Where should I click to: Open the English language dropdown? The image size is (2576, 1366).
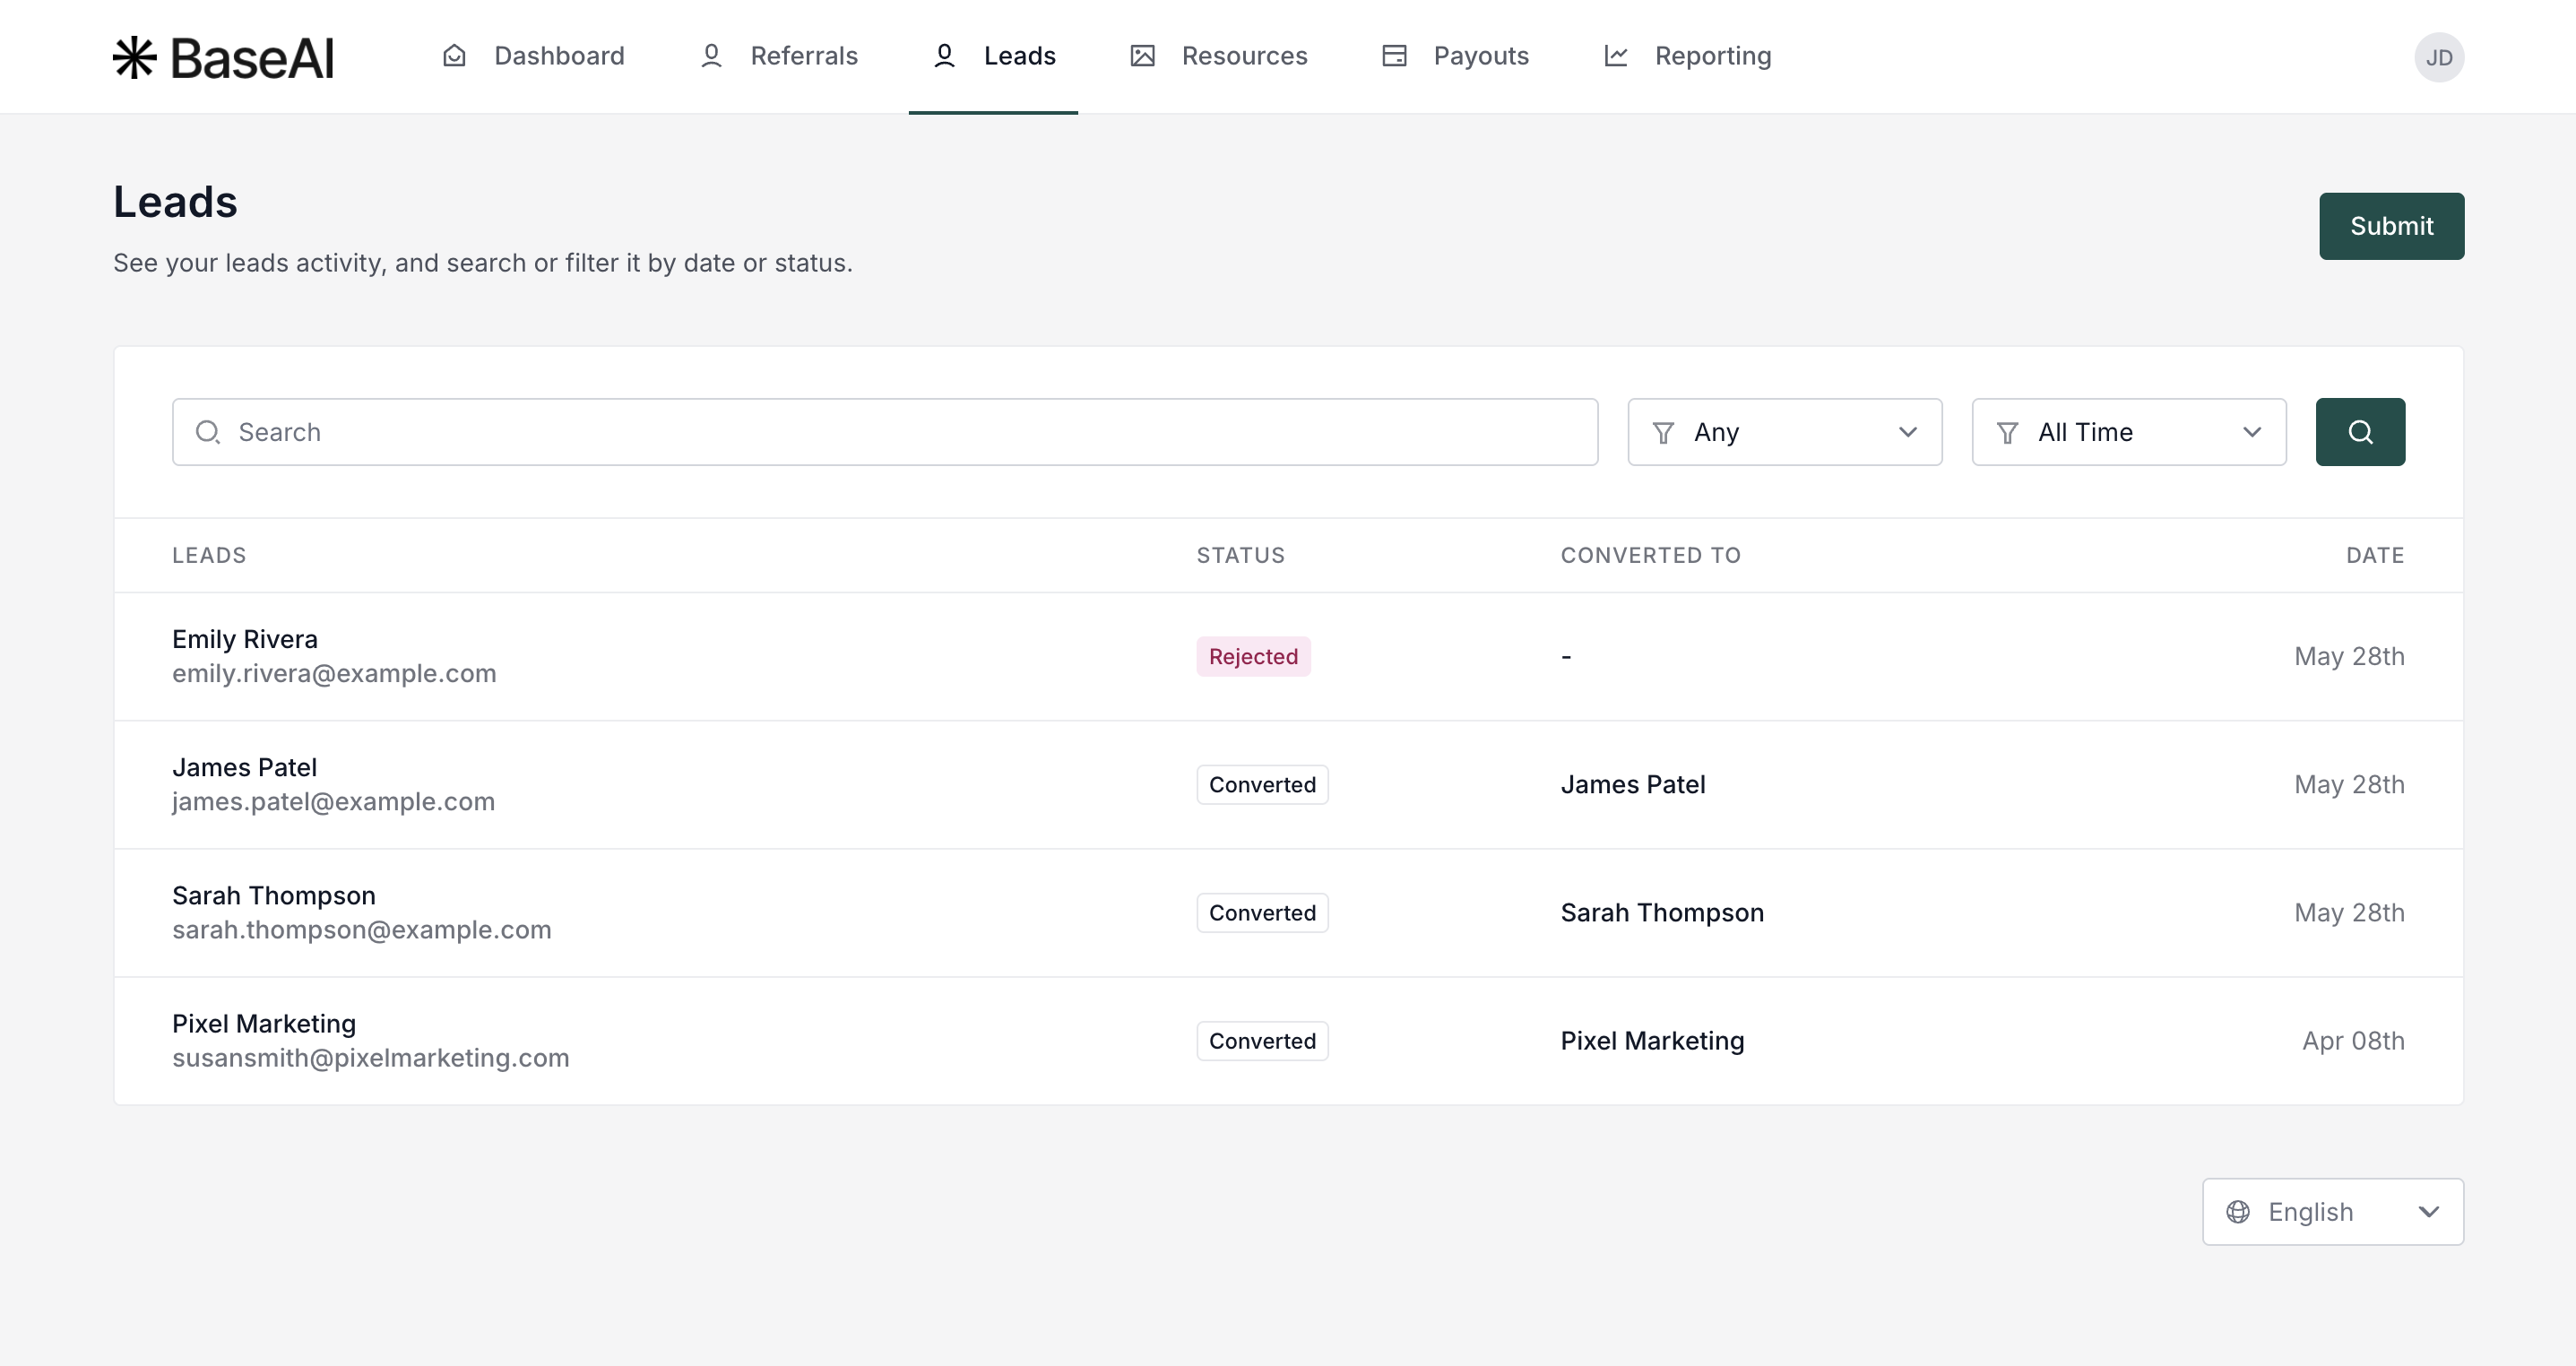coord(2332,1212)
